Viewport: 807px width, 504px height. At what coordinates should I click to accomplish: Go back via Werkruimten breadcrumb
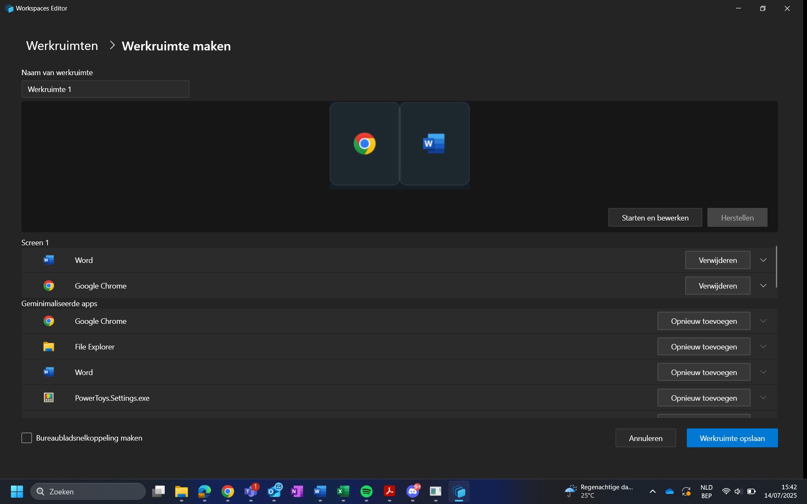(62, 45)
